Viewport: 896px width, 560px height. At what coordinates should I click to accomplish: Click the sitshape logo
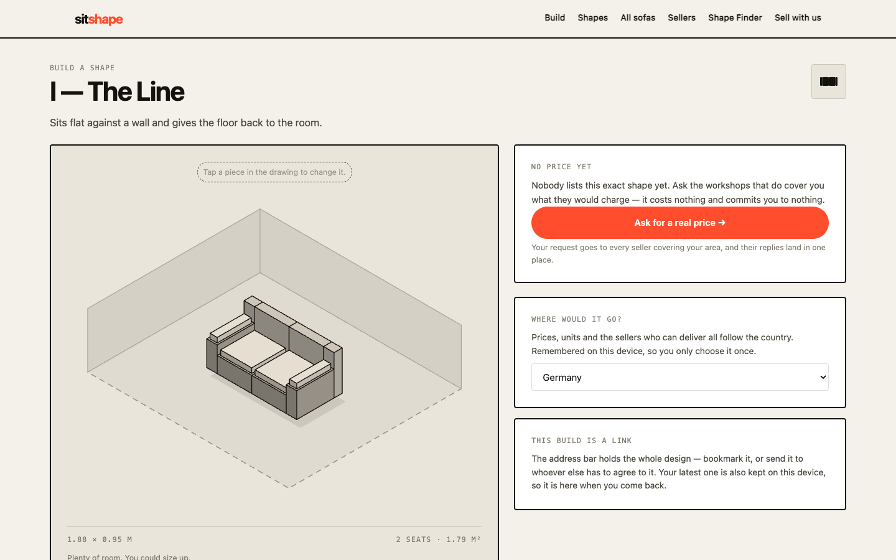[99, 19]
